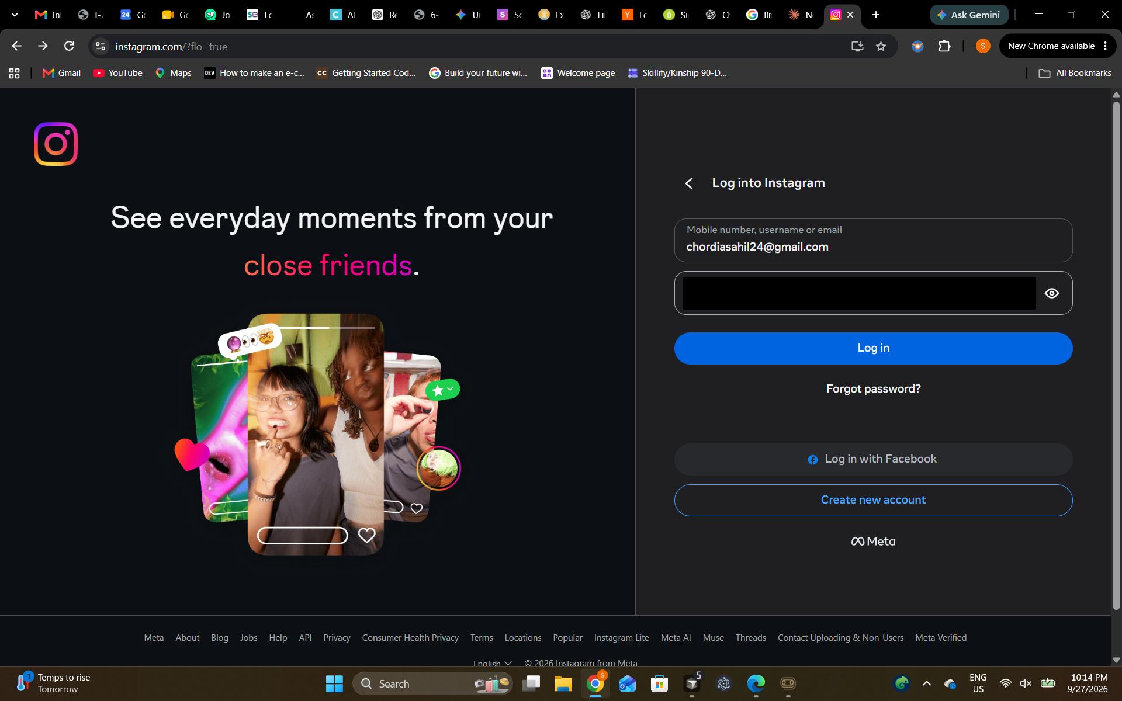Open the All Bookmarks folder

click(1075, 73)
